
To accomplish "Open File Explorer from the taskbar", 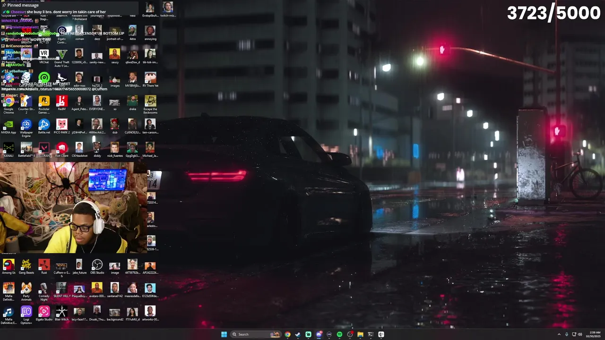I will pyautogui.click(x=360, y=334).
